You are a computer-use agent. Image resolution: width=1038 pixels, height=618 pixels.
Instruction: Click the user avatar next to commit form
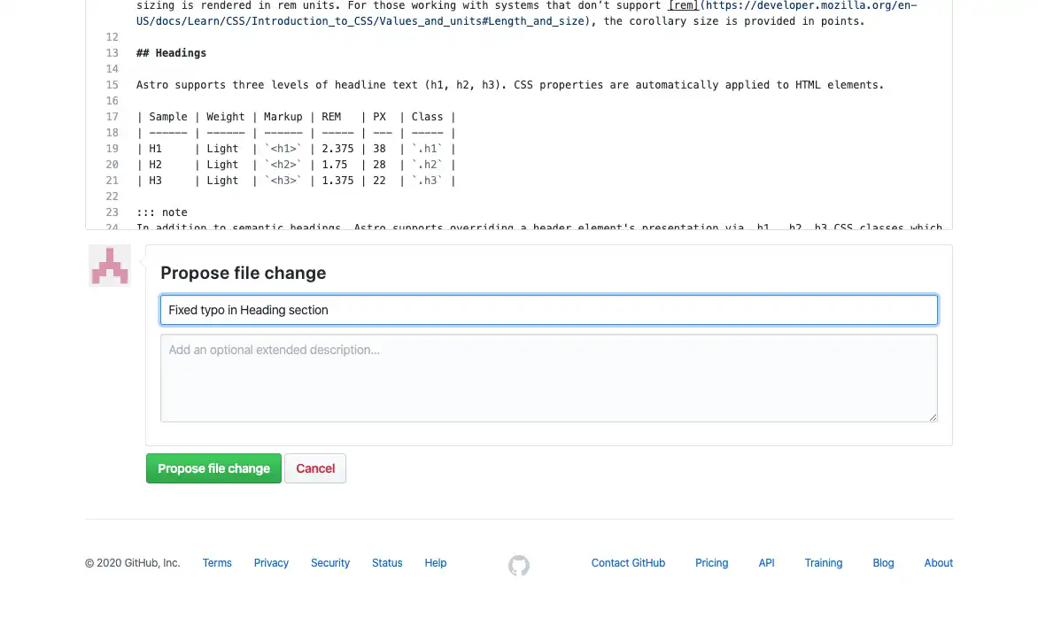click(109, 265)
